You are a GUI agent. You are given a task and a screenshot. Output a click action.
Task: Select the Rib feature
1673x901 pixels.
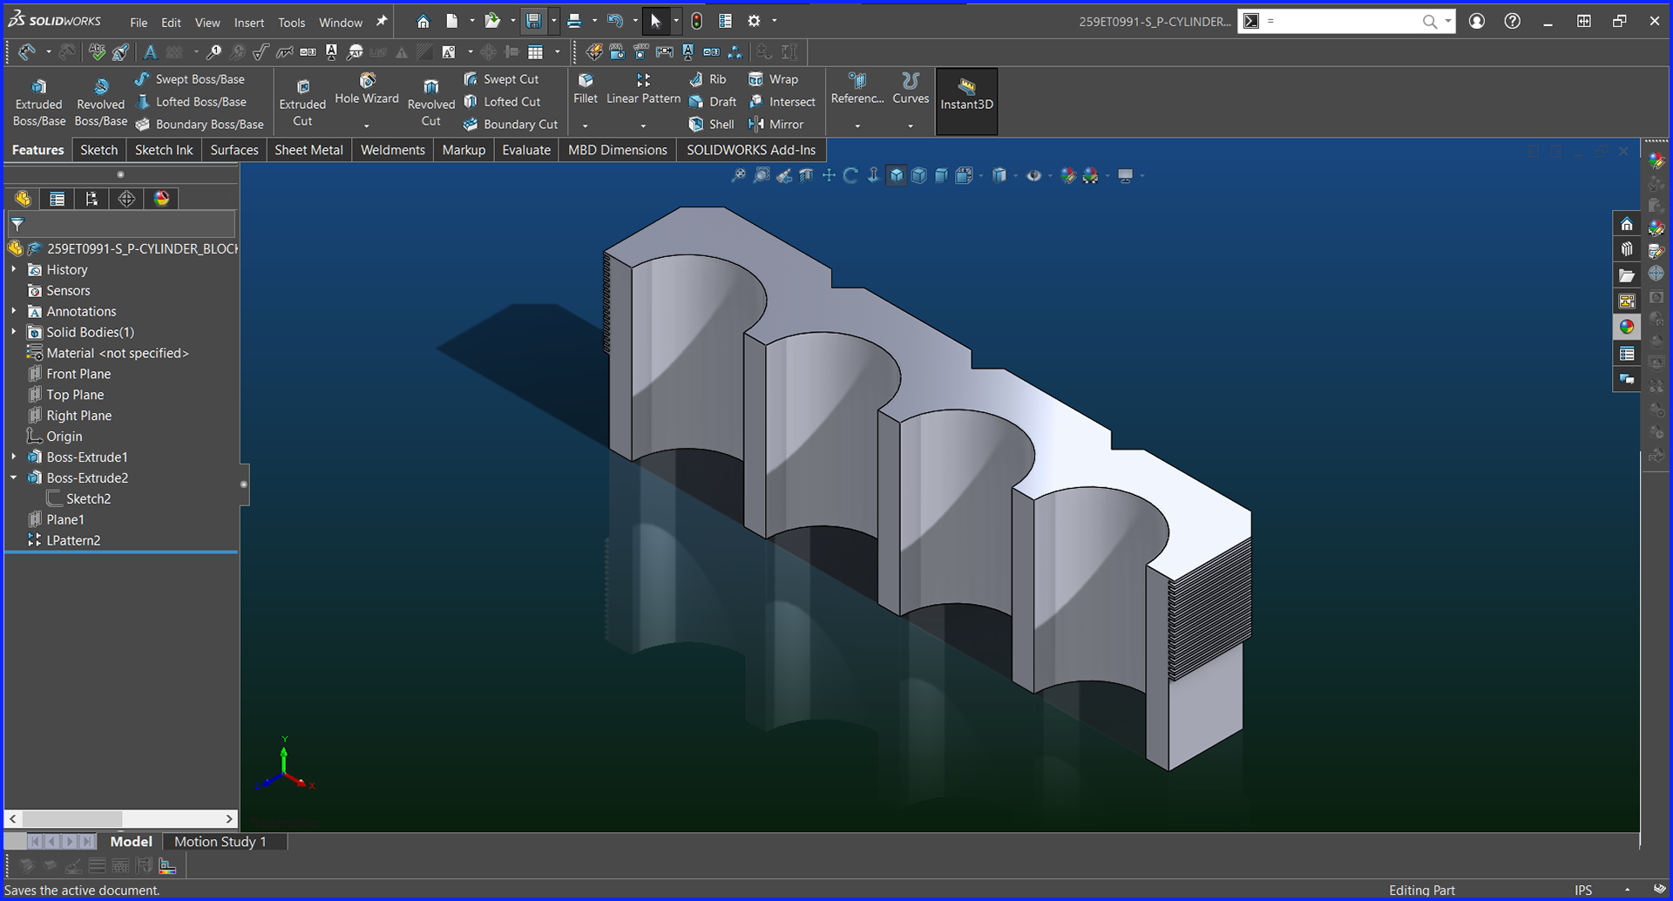pos(708,79)
